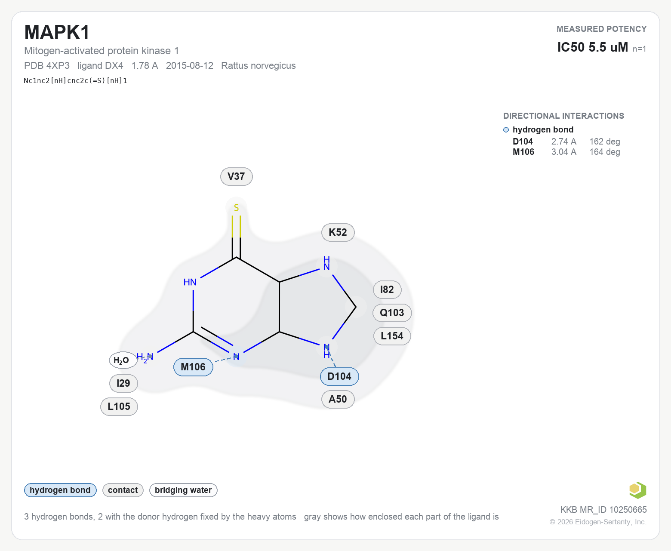Click the M106 row in directional interactions

566,152
